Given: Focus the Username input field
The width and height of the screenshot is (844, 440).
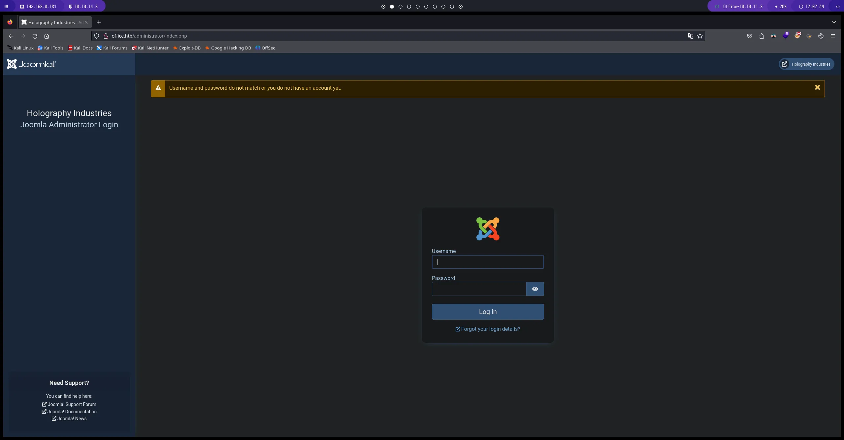Looking at the screenshot, I should click(488, 262).
